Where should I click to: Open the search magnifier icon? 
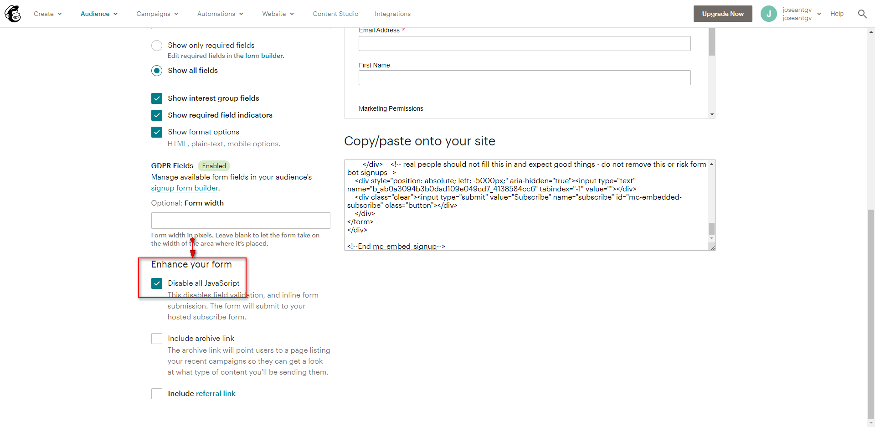pyautogui.click(x=862, y=14)
